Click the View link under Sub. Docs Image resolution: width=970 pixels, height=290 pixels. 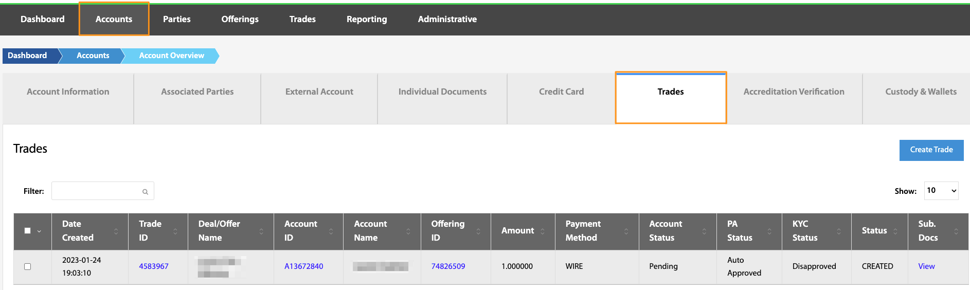(x=927, y=266)
